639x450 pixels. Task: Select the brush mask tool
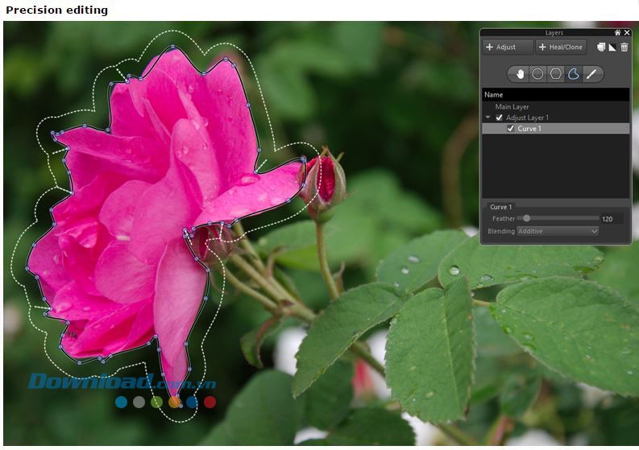pyautogui.click(x=592, y=74)
